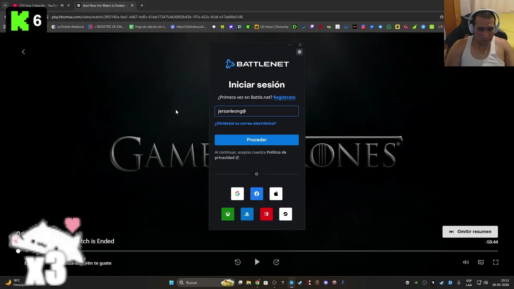Sign in with Facebook icon button

(257, 193)
